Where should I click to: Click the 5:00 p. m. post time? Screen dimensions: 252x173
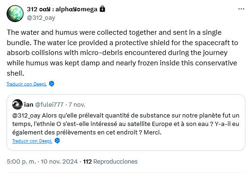(x=21, y=161)
